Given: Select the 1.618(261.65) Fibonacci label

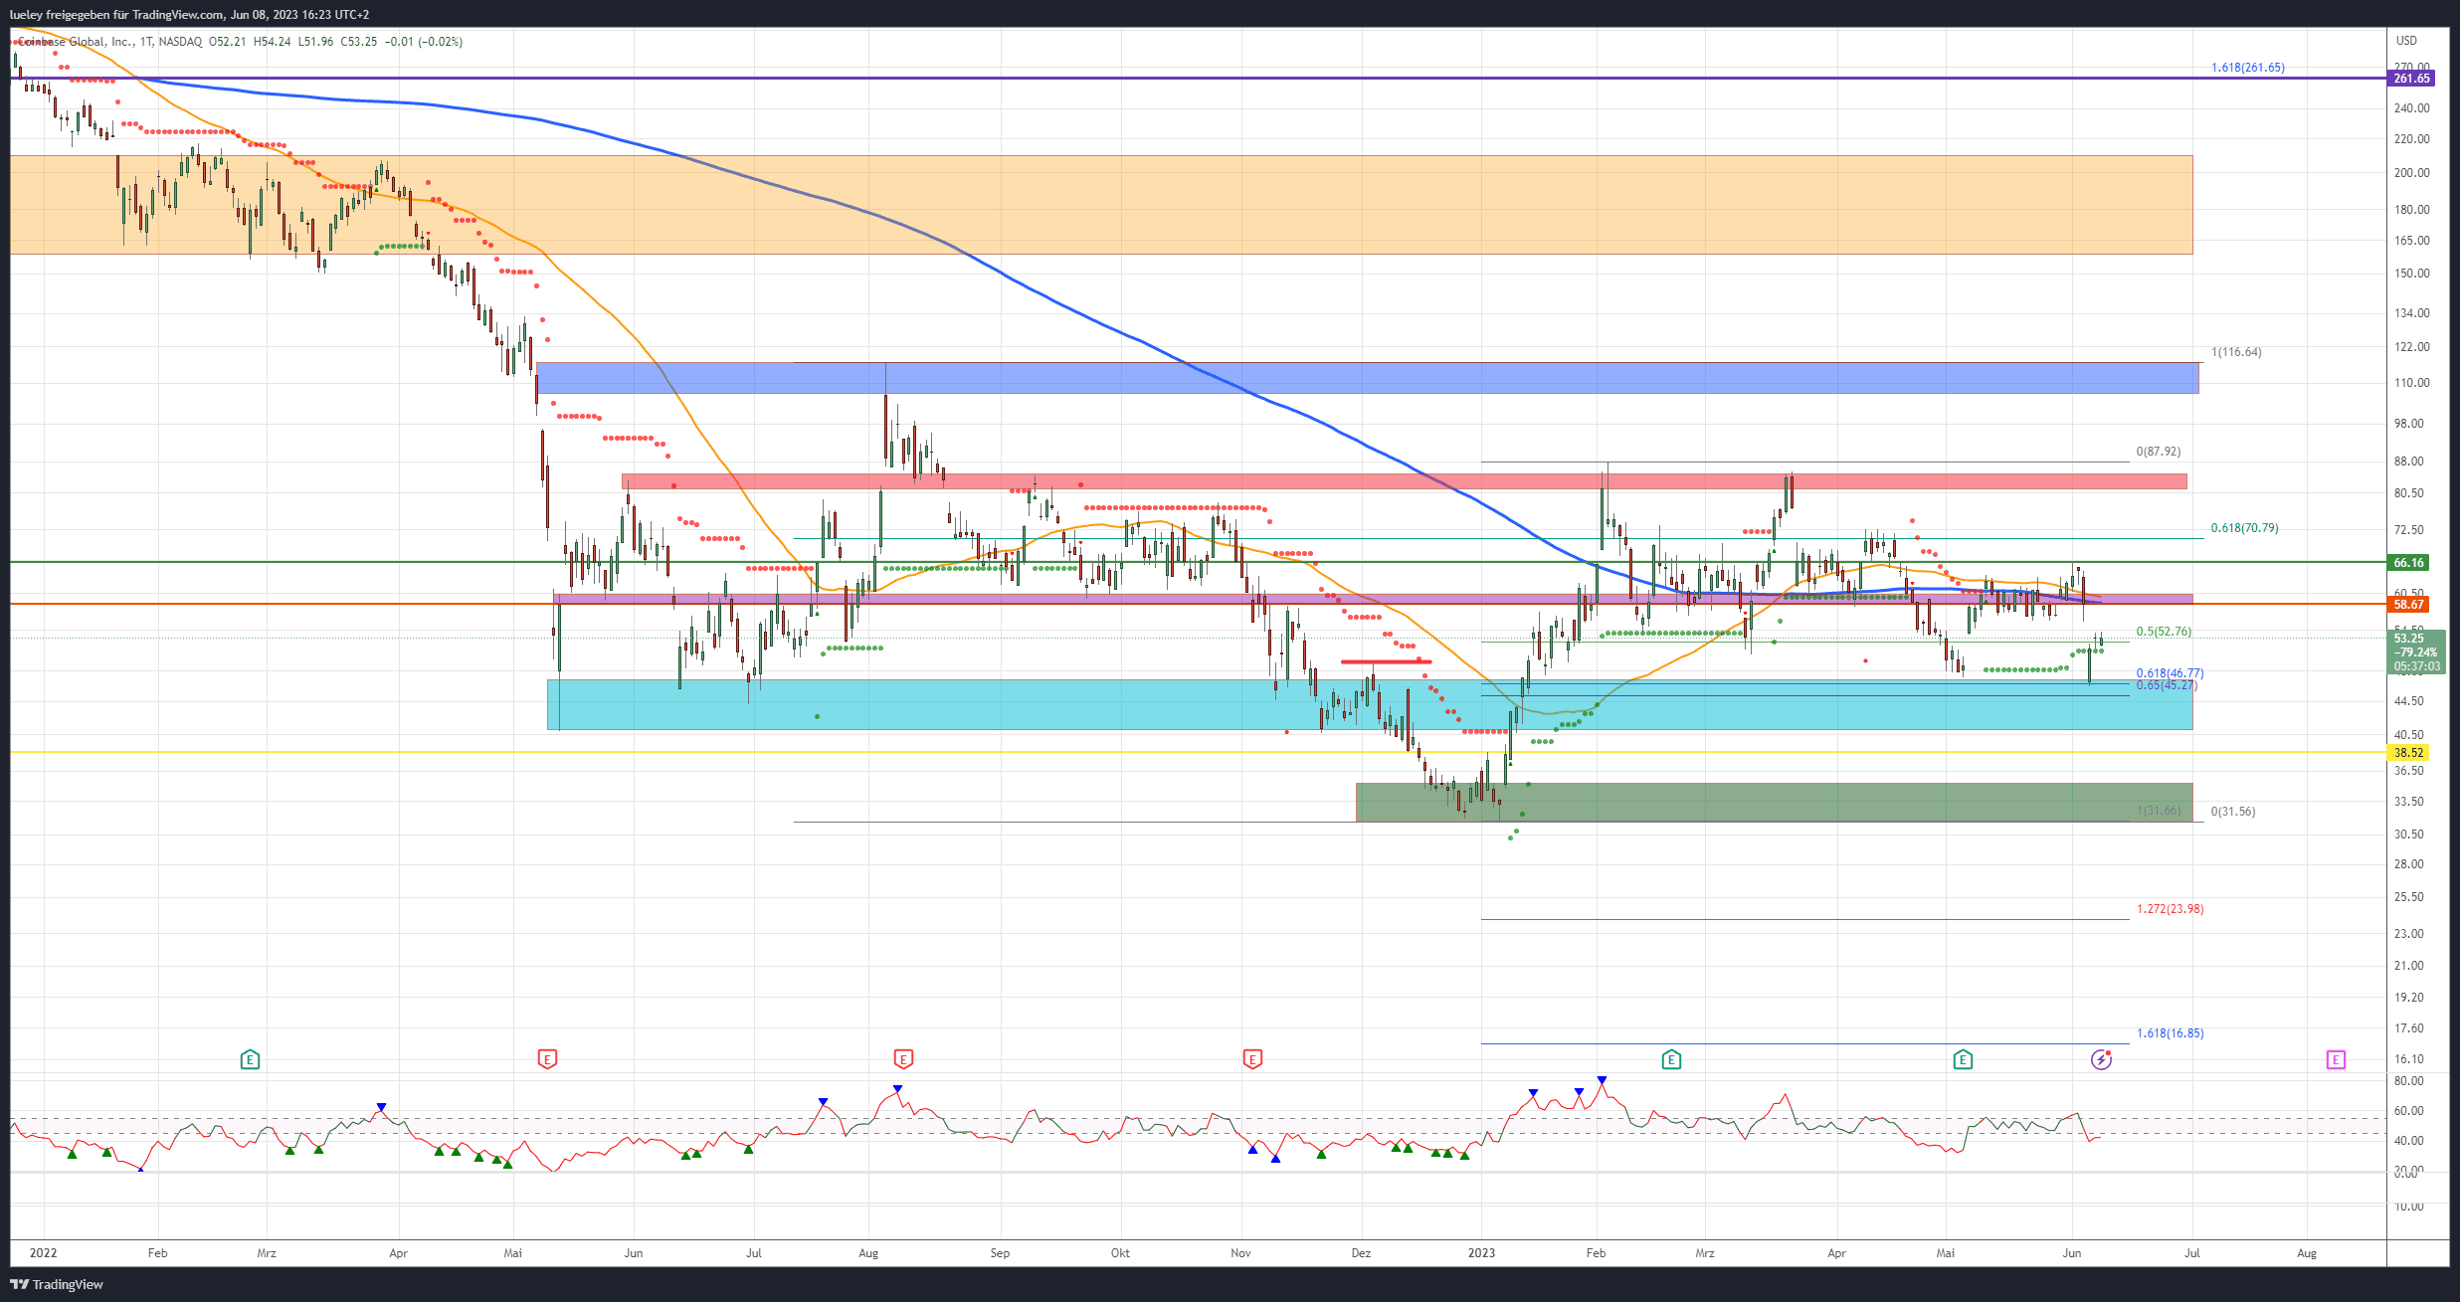Looking at the screenshot, I should [x=2248, y=68].
